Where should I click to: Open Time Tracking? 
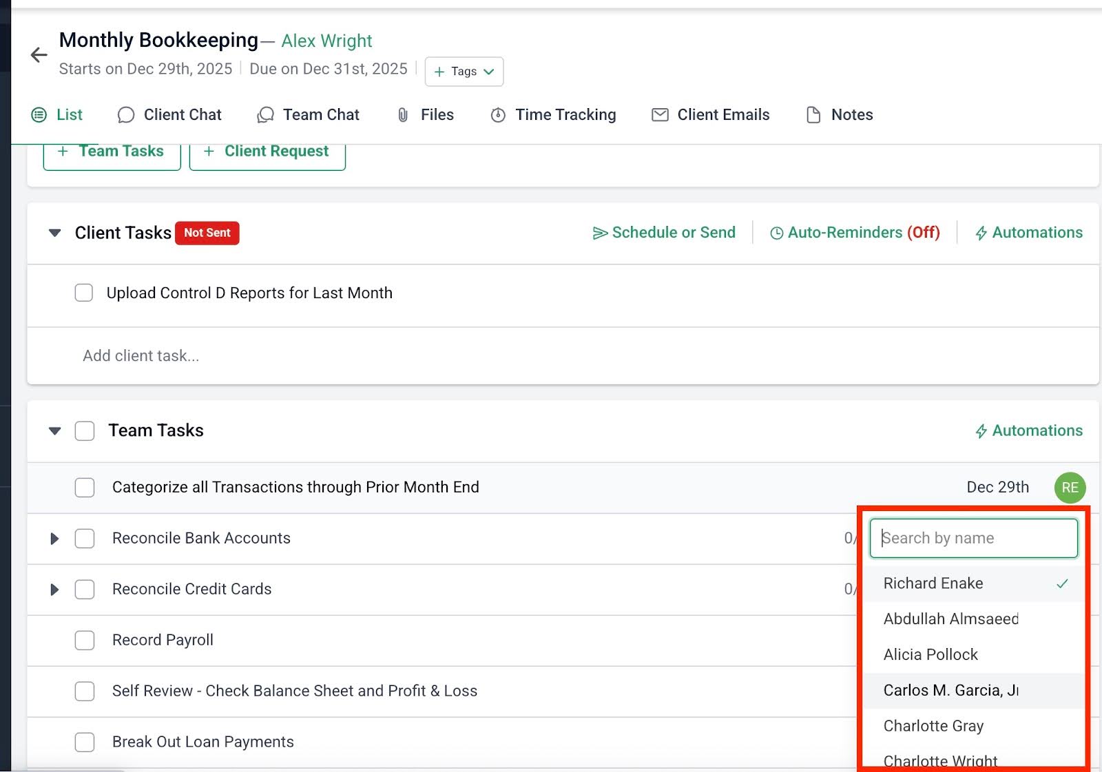tap(552, 114)
